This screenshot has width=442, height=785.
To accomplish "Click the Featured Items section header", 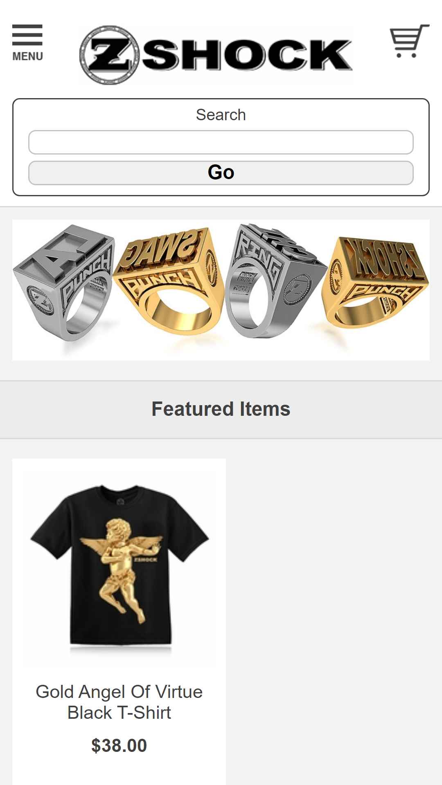I will pos(221,409).
